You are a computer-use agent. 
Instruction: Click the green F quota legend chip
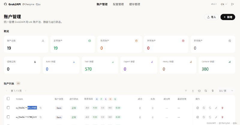[101, 99]
